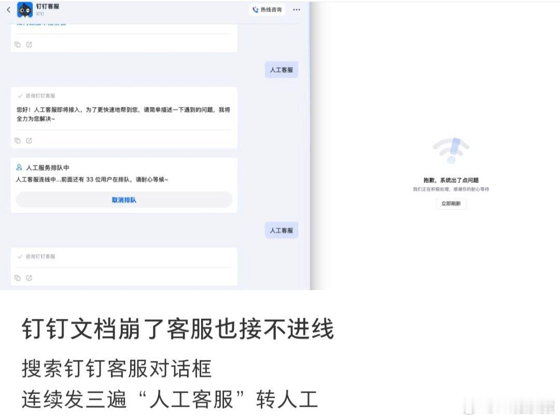Copy the first bot reply message
This screenshot has height=420, width=560.
point(17,45)
